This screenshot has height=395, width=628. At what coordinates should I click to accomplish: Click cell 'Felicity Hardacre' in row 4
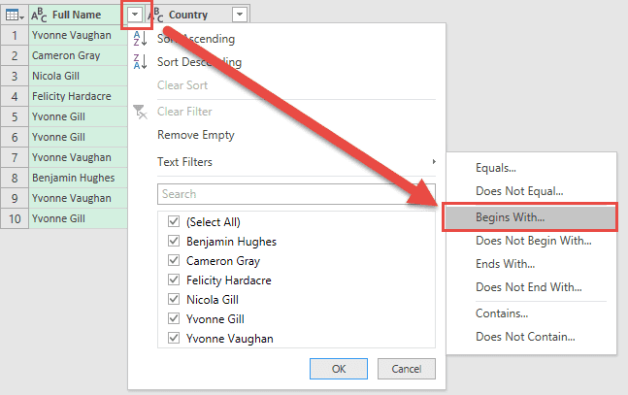78,96
